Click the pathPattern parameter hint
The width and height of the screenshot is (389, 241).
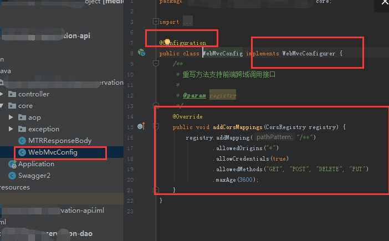coord(274,137)
